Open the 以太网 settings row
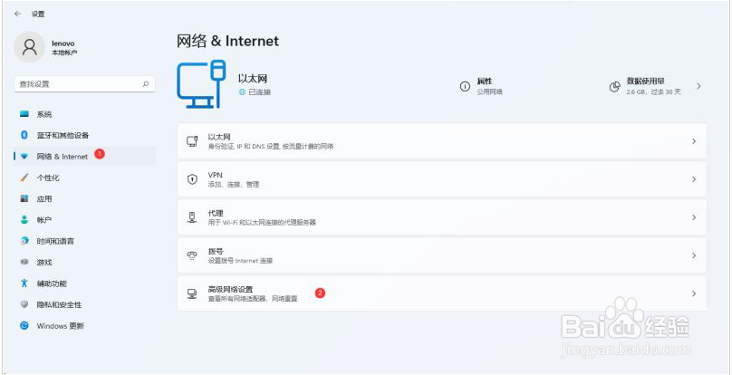This screenshot has width=732, height=375. pos(441,141)
